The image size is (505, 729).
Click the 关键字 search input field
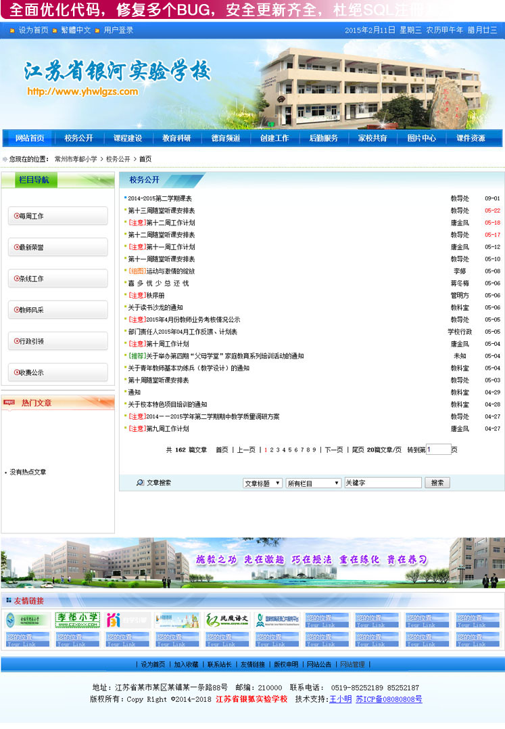tap(383, 483)
